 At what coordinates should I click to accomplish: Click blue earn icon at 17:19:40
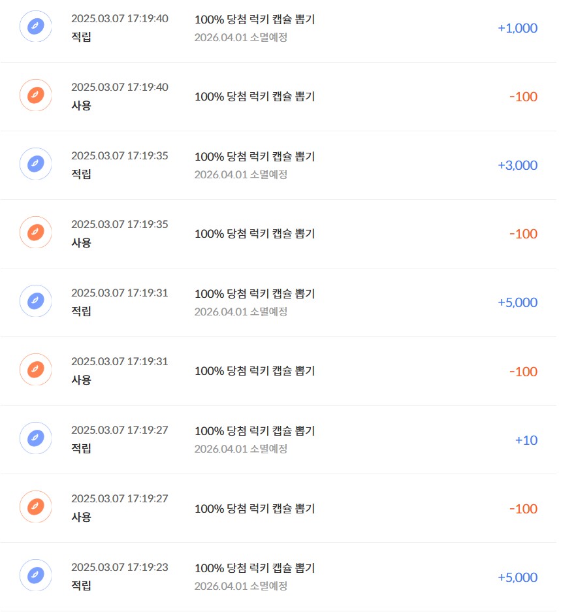pos(36,26)
